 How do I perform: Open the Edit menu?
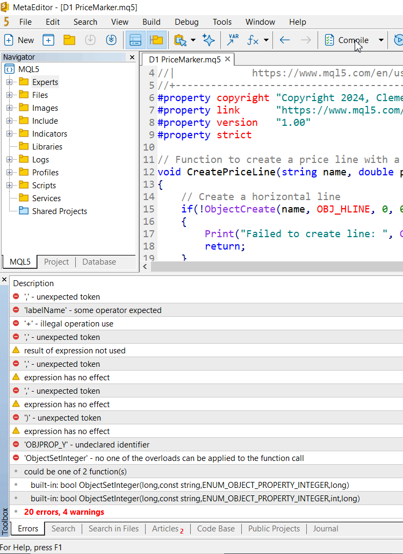[x=53, y=22]
